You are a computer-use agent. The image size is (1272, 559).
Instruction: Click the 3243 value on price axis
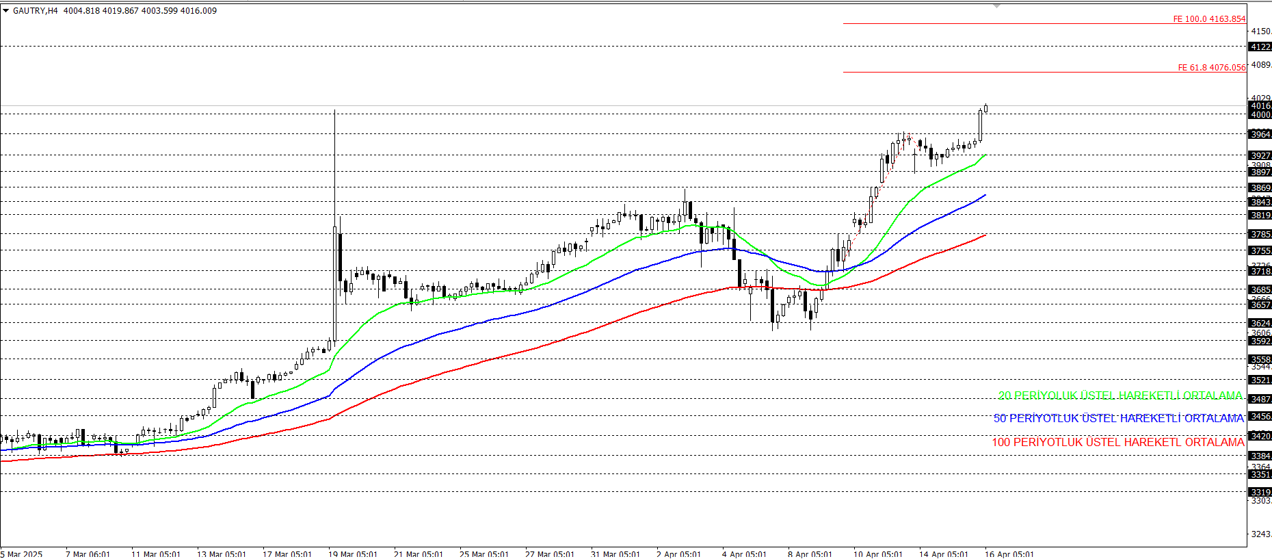[1262, 534]
